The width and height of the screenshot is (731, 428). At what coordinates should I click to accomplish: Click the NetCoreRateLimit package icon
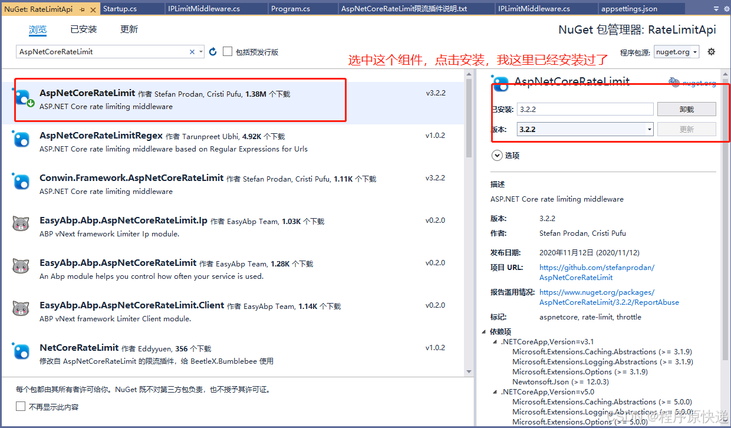coord(21,351)
